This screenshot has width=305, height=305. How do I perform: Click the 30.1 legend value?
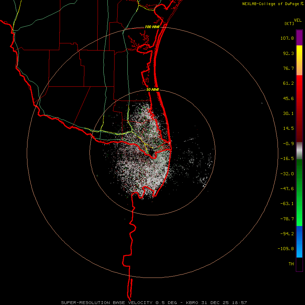pos(288,114)
